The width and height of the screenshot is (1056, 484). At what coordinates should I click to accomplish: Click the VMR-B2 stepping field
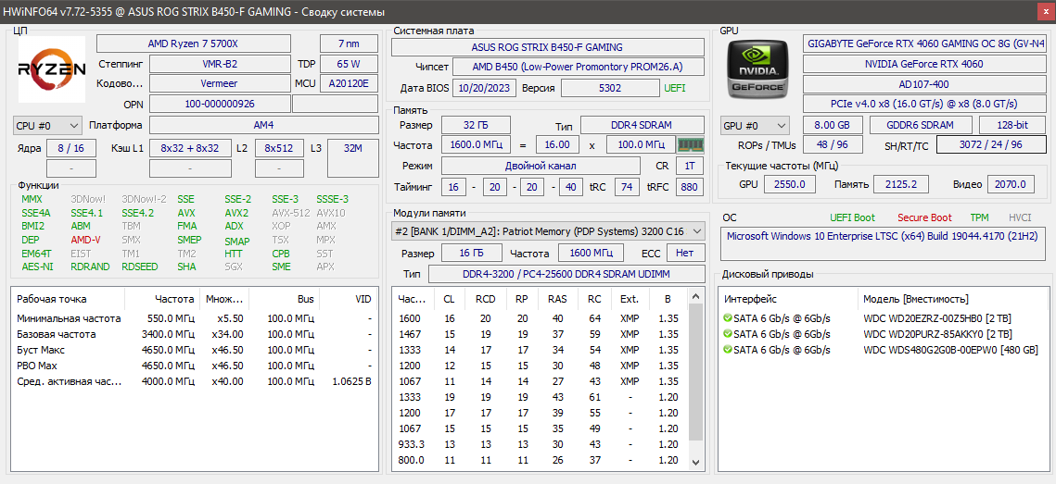220,65
